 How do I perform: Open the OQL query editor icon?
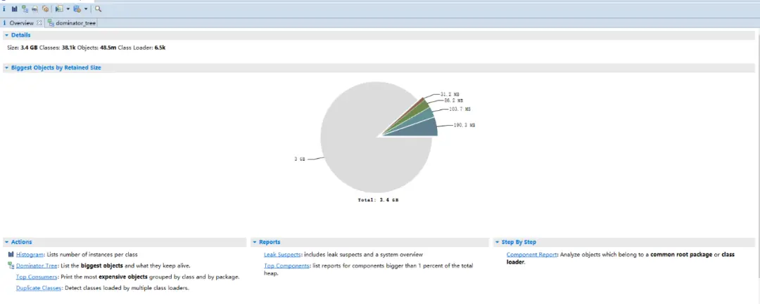click(x=35, y=8)
